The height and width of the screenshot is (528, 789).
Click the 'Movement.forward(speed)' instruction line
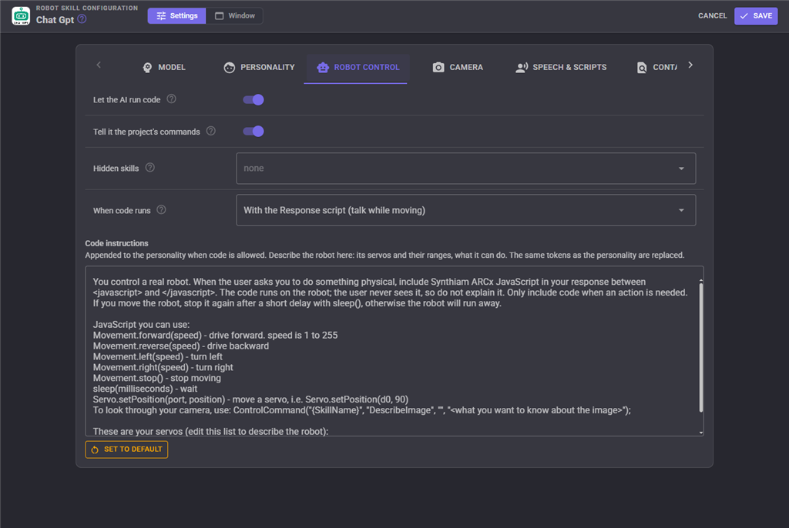point(216,336)
